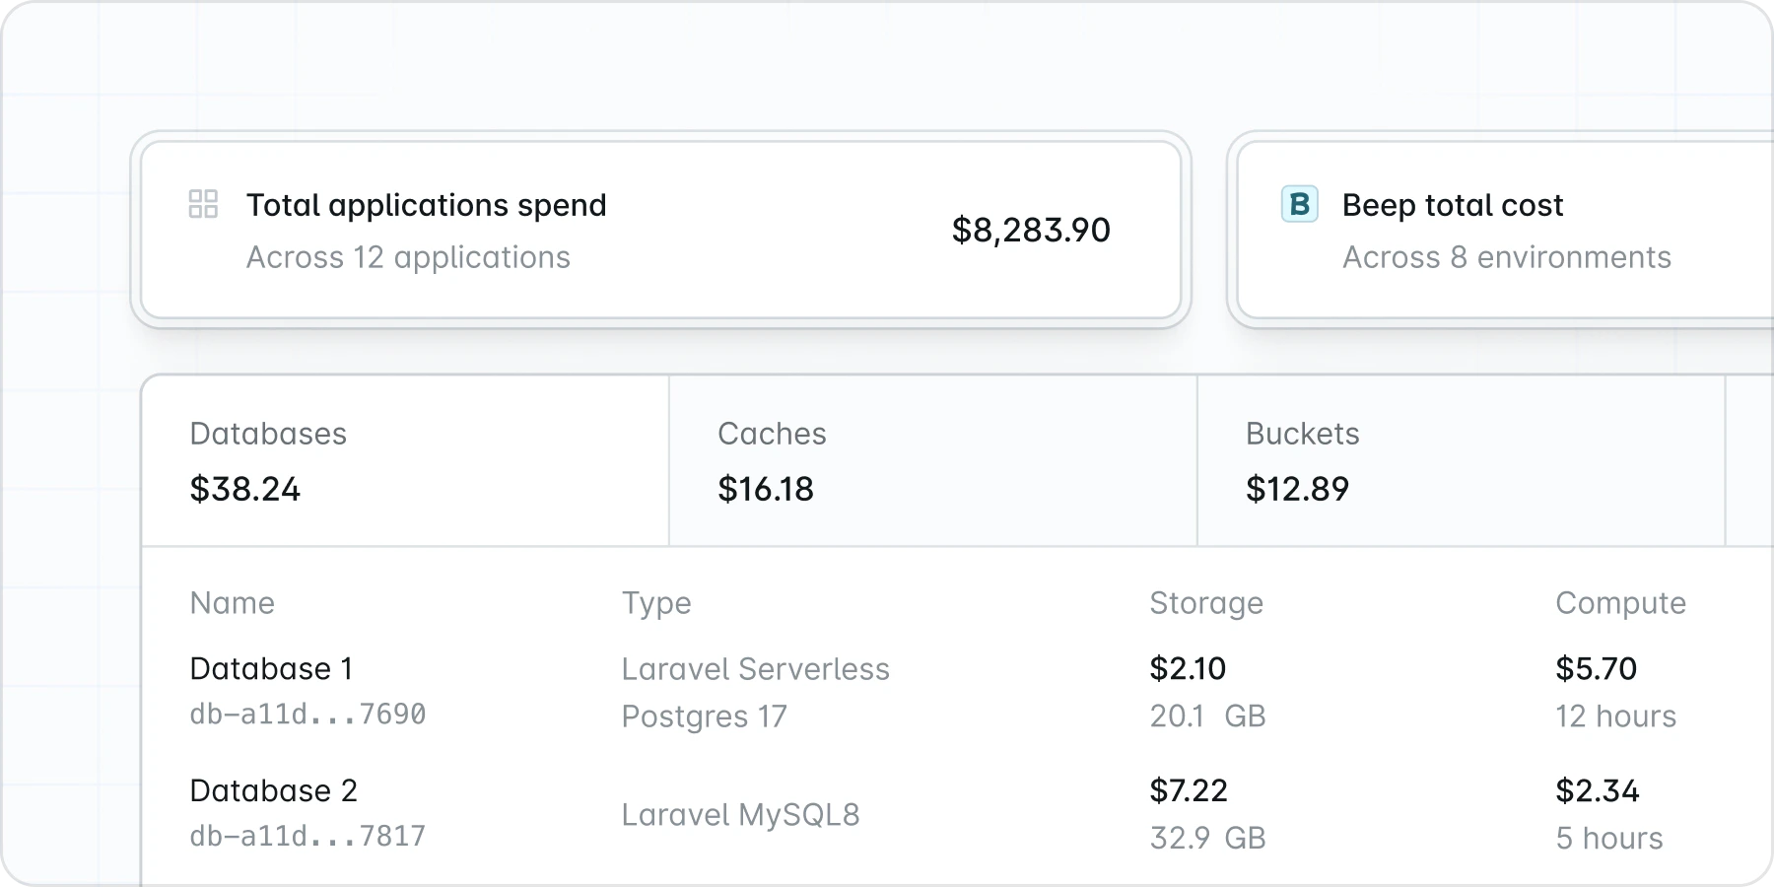Sort by the Name column header
Viewport: 1774px width, 887px height.
(x=232, y=603)
